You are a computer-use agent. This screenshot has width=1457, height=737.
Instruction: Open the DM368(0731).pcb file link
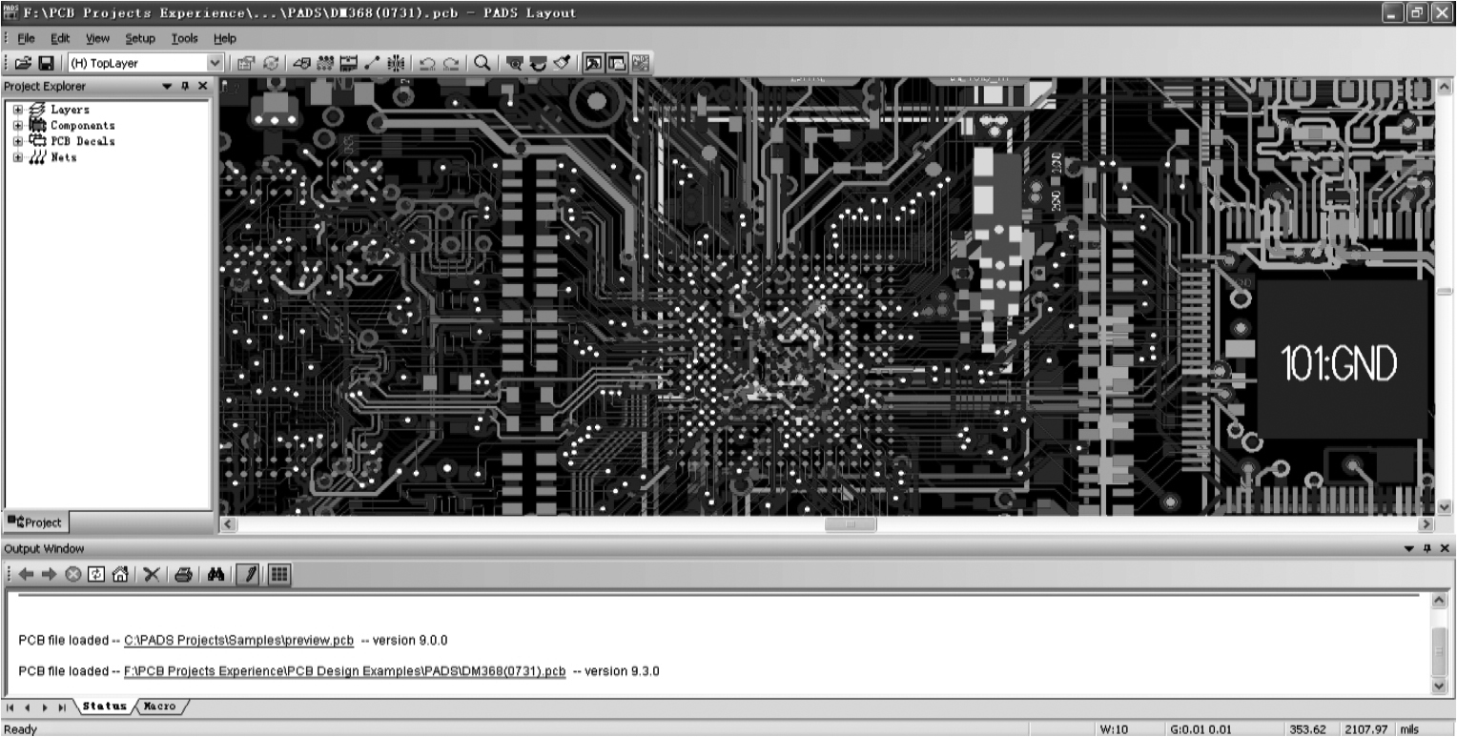[344, 671]
